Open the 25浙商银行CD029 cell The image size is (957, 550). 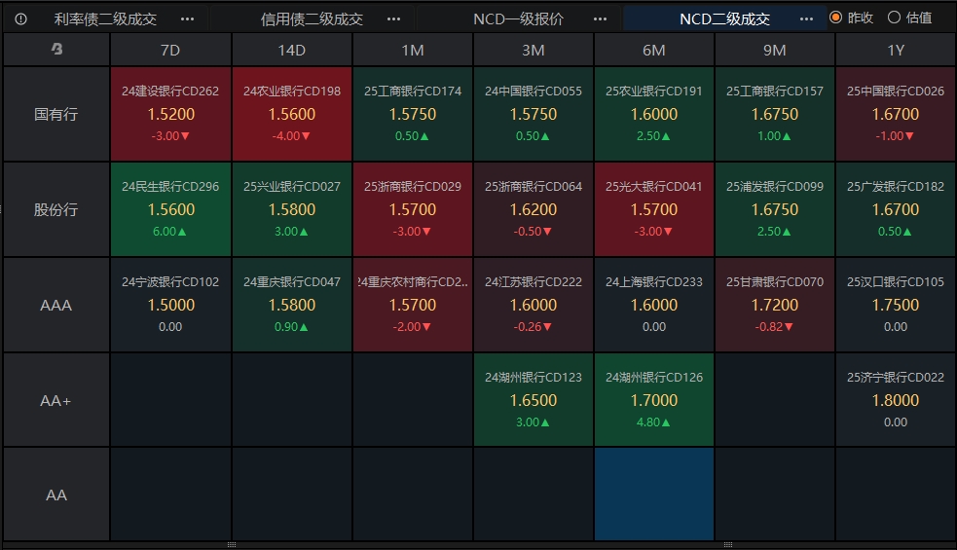click(413, 209)
